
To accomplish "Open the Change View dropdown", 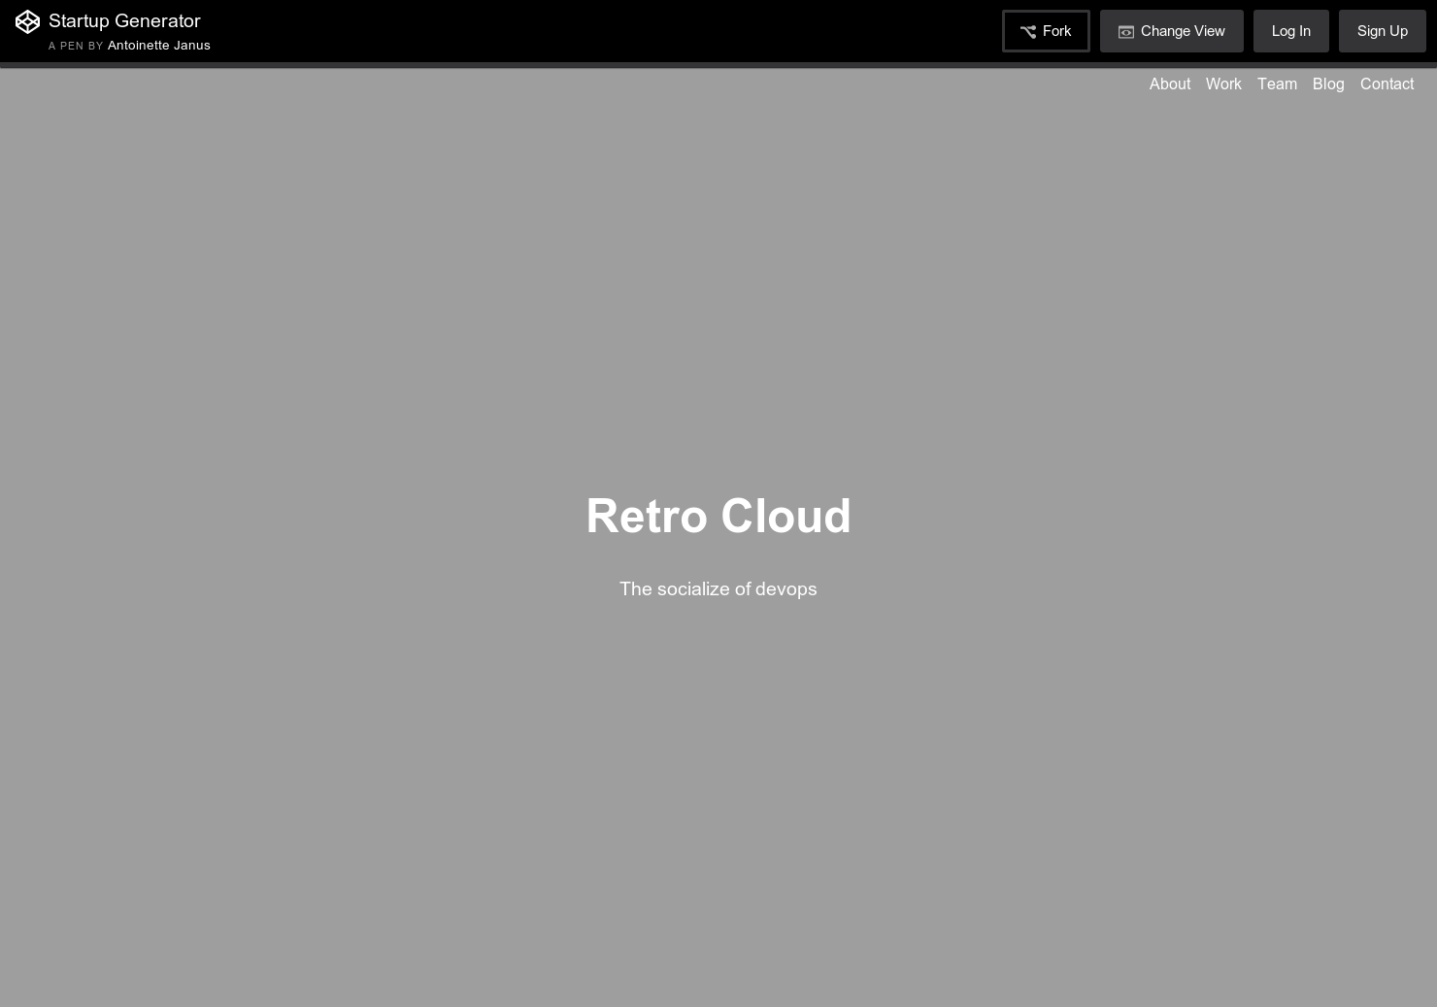I will click(x=1172, y=31).
